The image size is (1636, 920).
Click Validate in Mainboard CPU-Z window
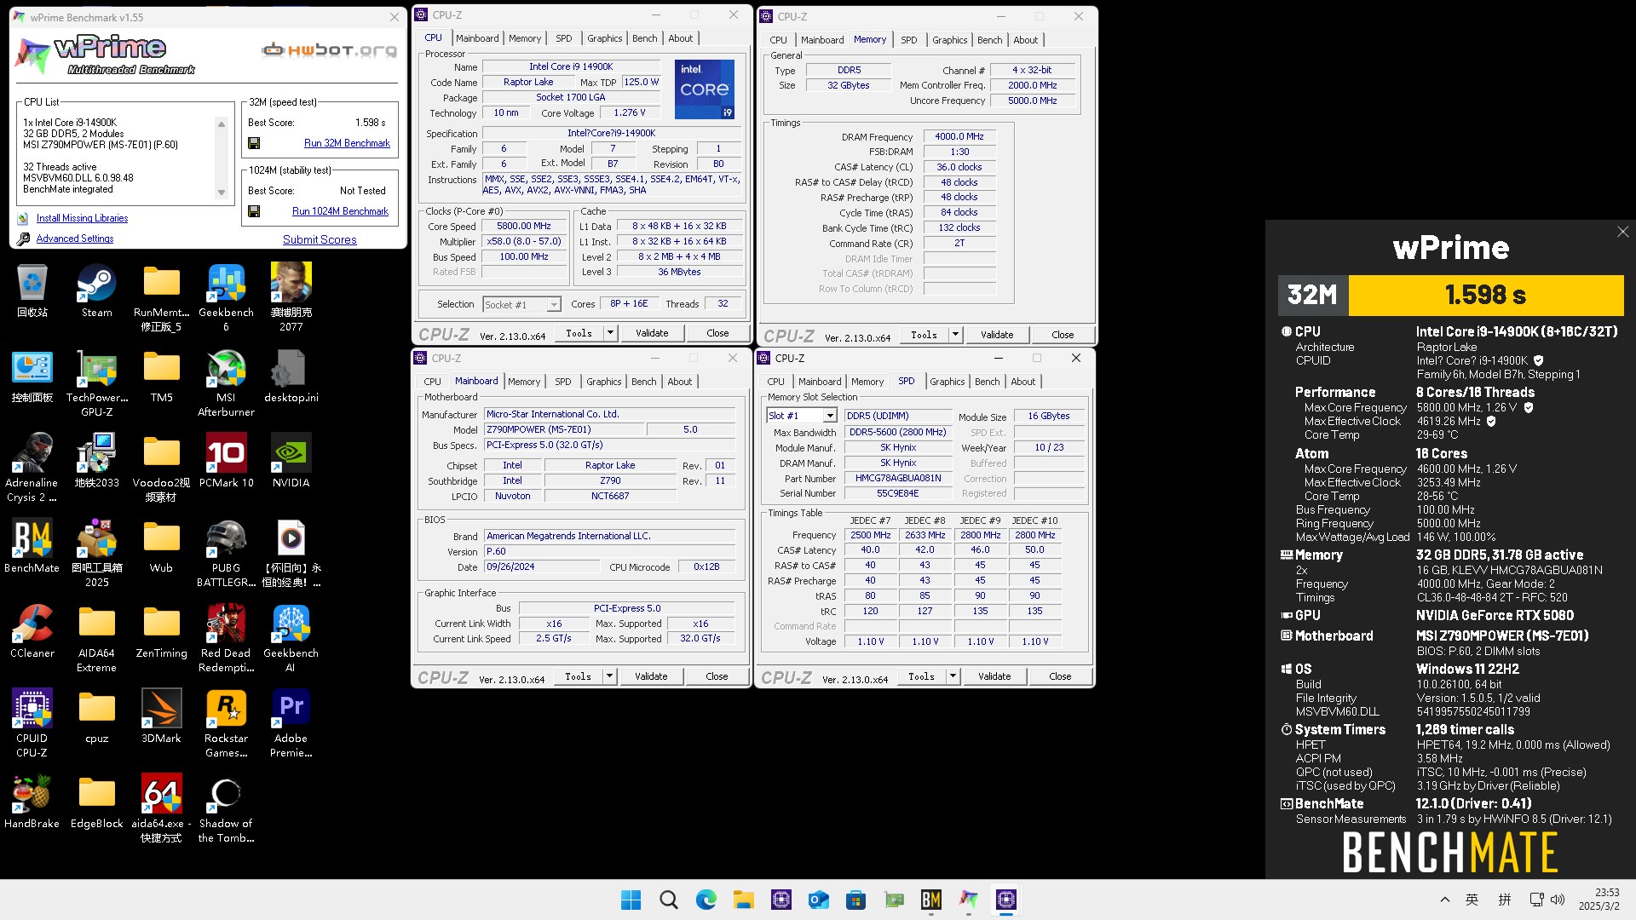coord(651,676)
